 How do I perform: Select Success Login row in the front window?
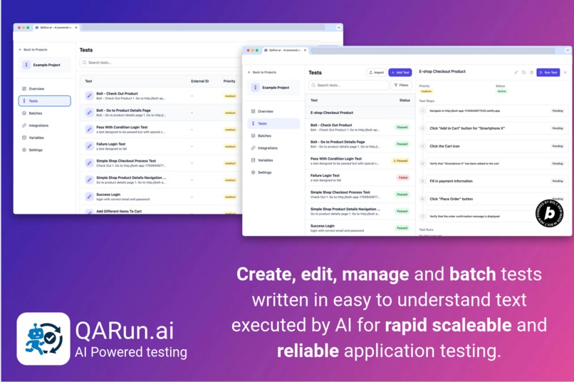click(x=360, y=228)
